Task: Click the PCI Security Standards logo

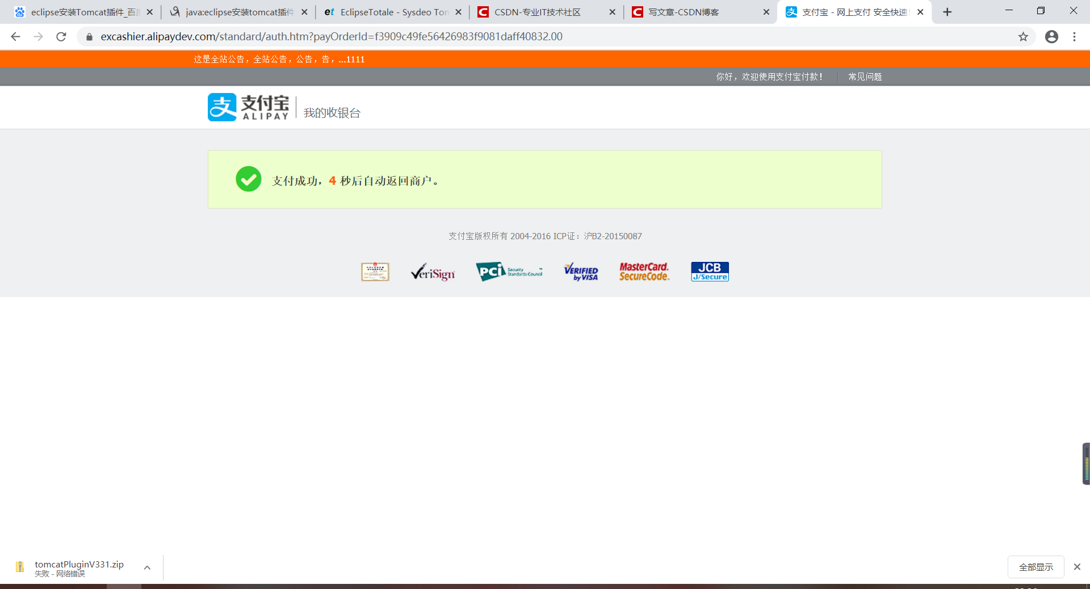Action: coord(509,272)
